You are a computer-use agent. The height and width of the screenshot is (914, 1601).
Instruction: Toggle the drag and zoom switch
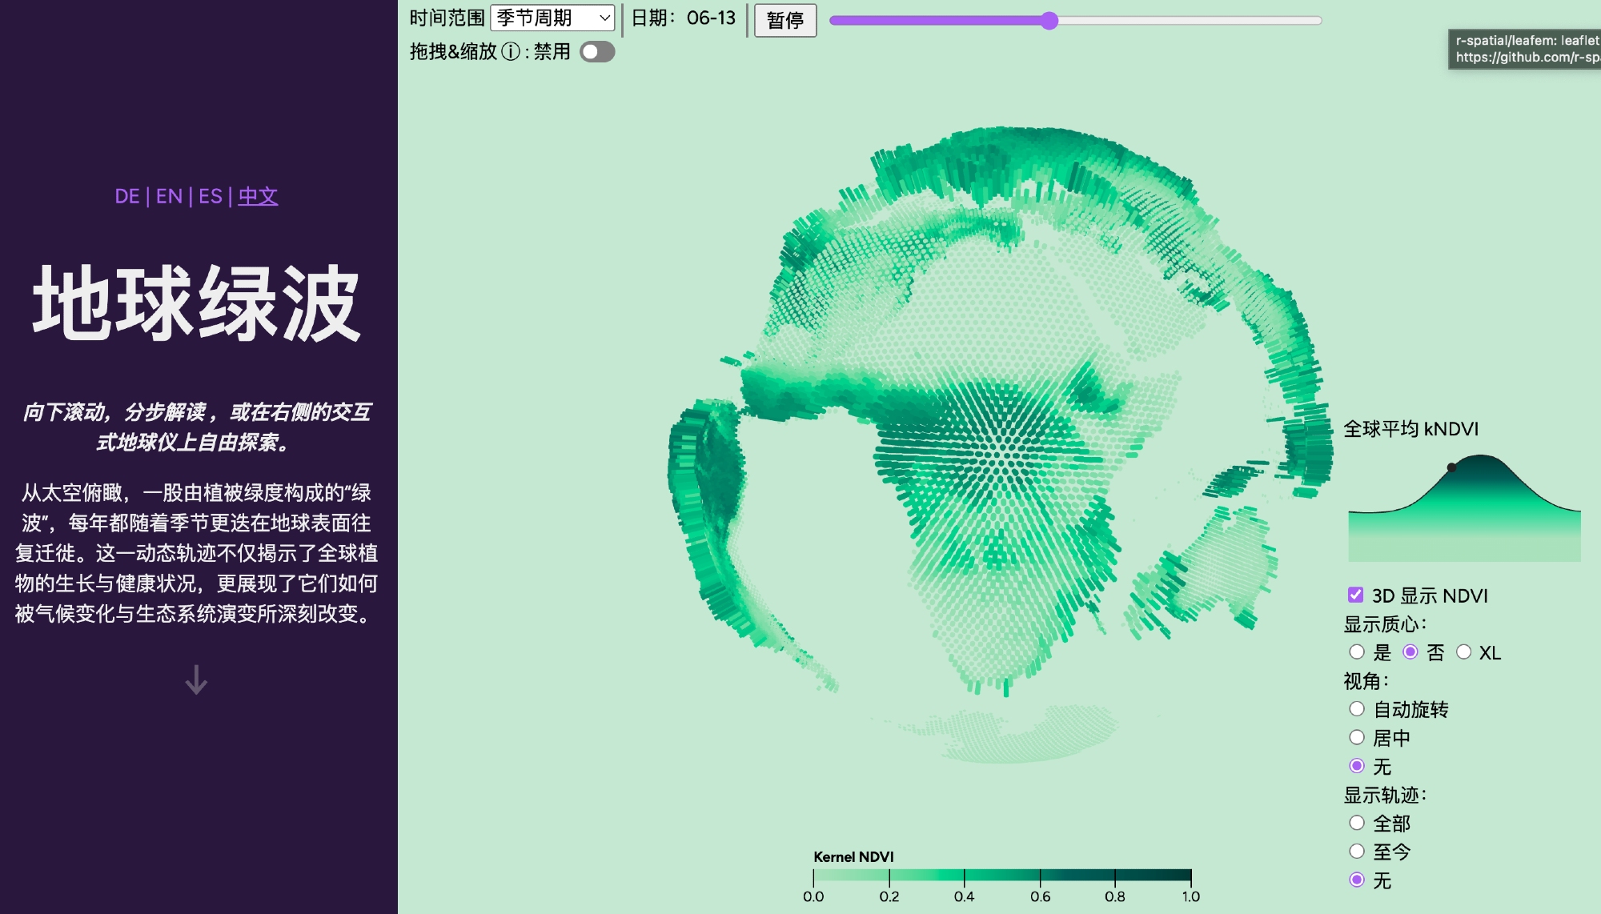597,52
